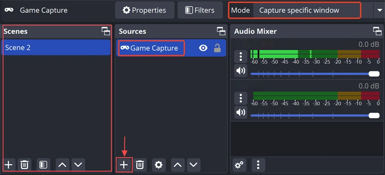Open the Filters dialog

click(x=200, y=10)
